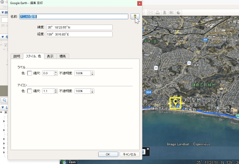
Task: Switch to the 説明 tab
Action: click(17, 56)
